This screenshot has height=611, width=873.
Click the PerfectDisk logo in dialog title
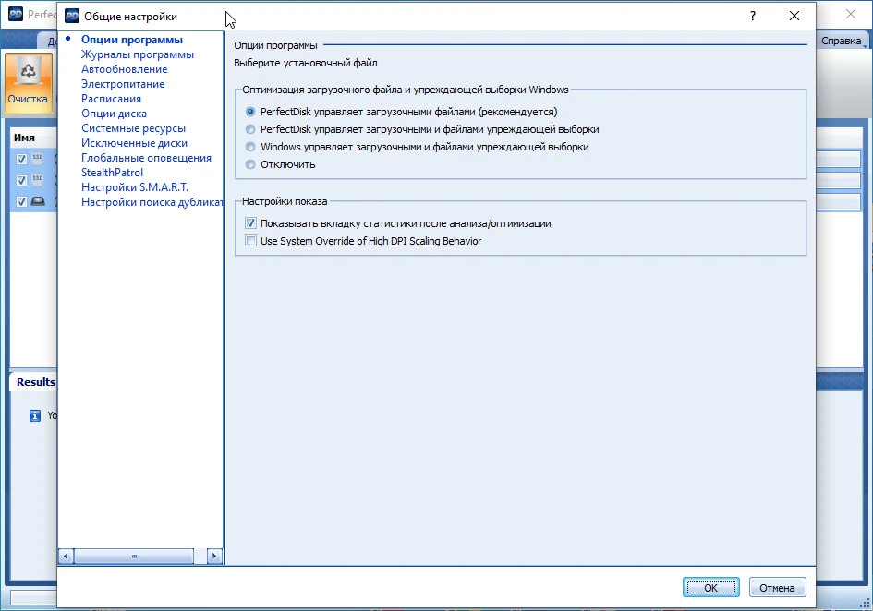(x=72, y=16)
